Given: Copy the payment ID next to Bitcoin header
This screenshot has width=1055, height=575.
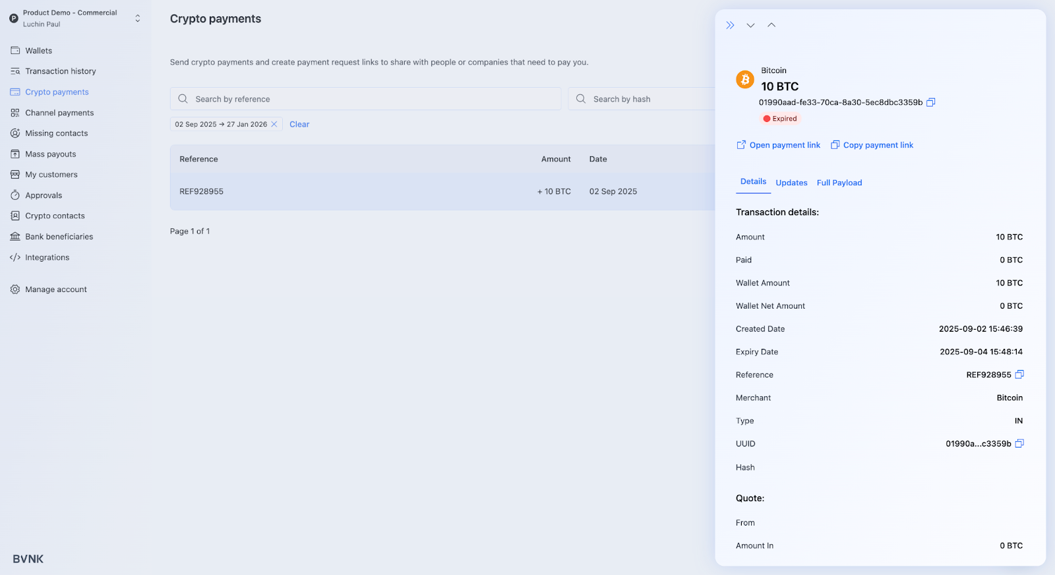Looking at the screenshot, I should (930, 102).
